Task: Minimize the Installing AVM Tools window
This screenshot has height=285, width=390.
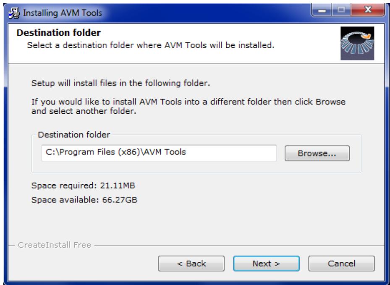Action: pyautogui.click(x=322, y=10)
